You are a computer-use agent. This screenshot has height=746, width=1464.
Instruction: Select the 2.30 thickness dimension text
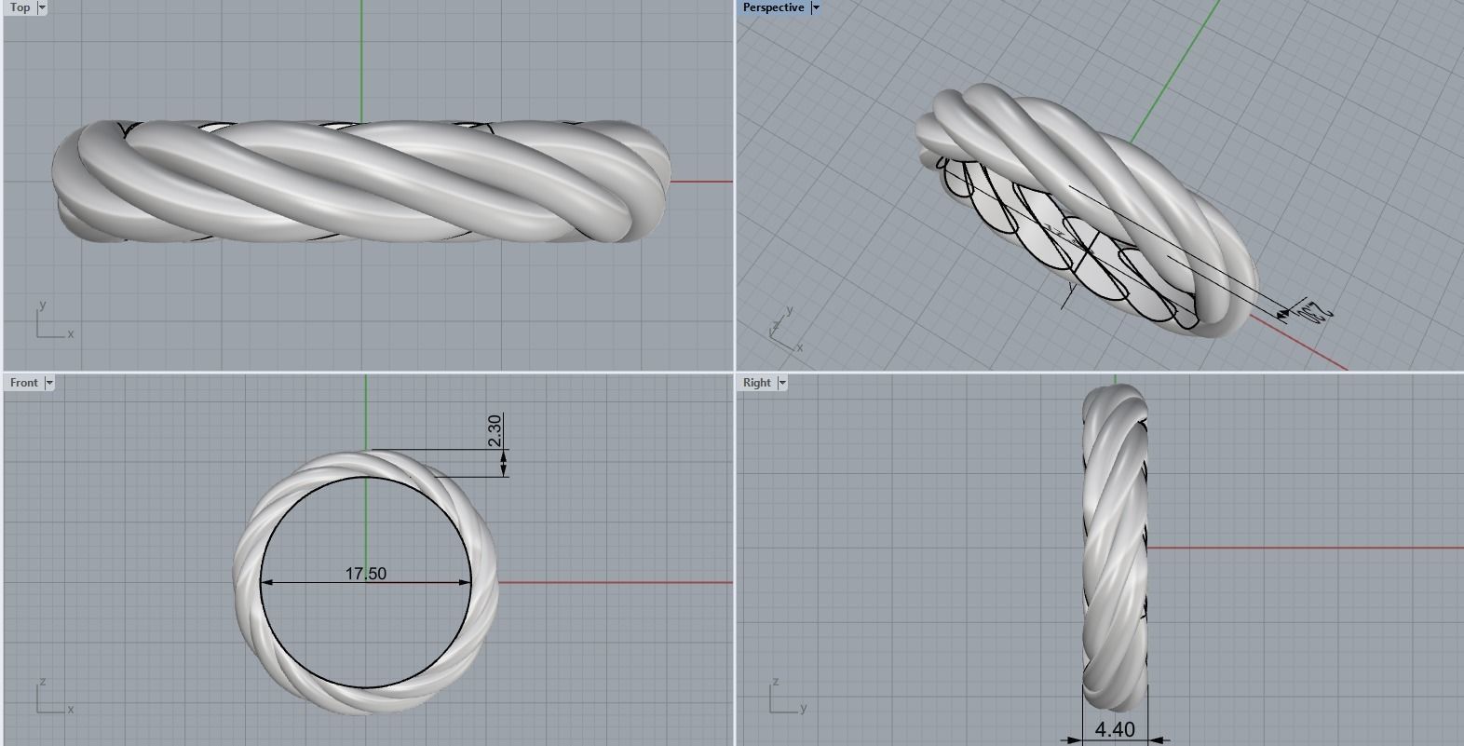[x=495, y=429]
